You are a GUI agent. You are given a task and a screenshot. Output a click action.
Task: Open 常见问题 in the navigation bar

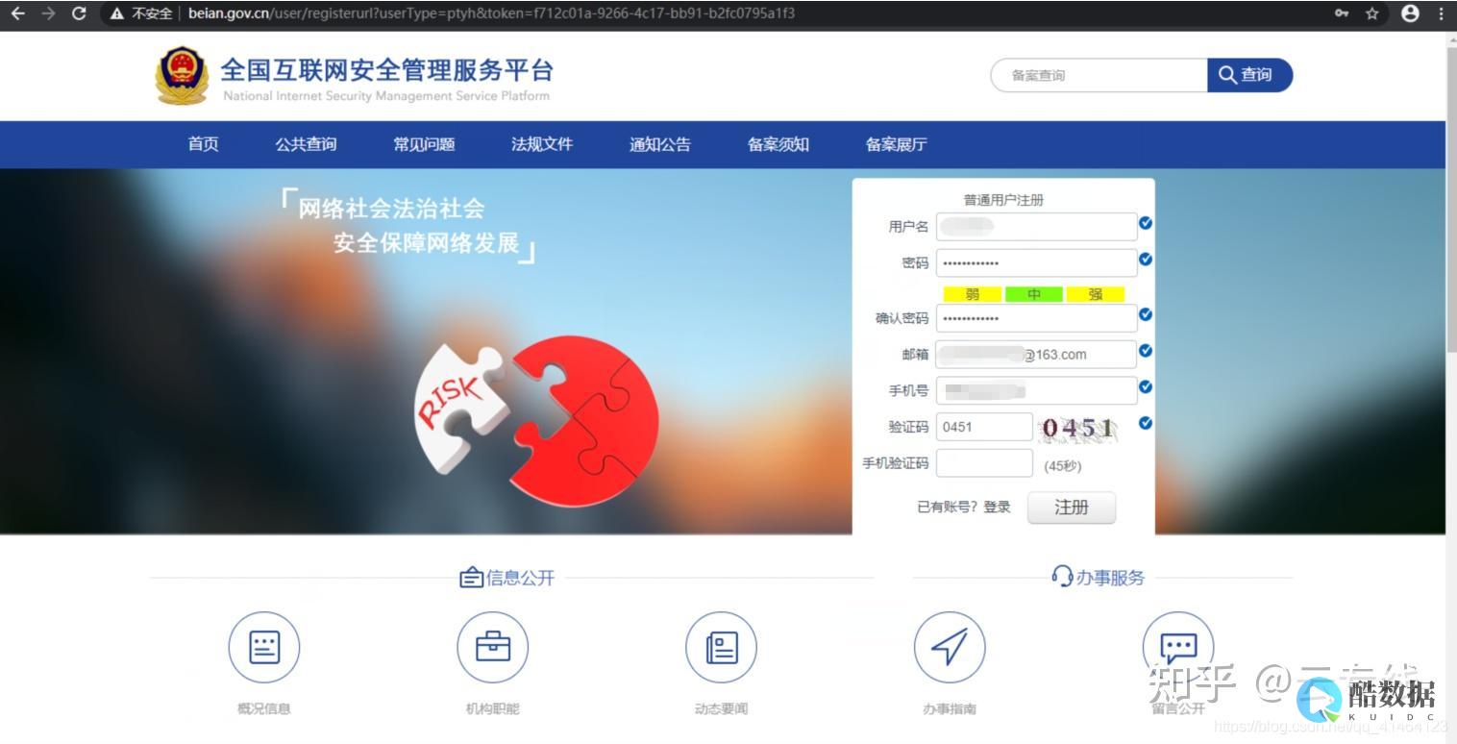click(x=424, y=144)
